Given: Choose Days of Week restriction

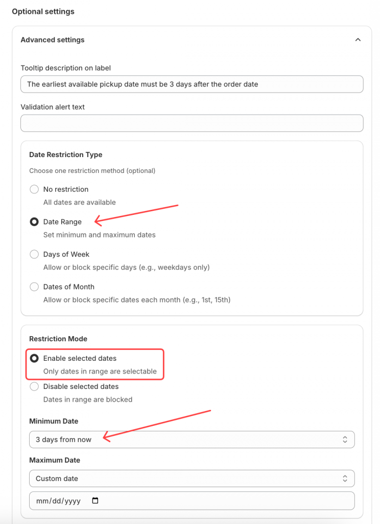Looking at the screenshot, I should [x=34, y=254].
